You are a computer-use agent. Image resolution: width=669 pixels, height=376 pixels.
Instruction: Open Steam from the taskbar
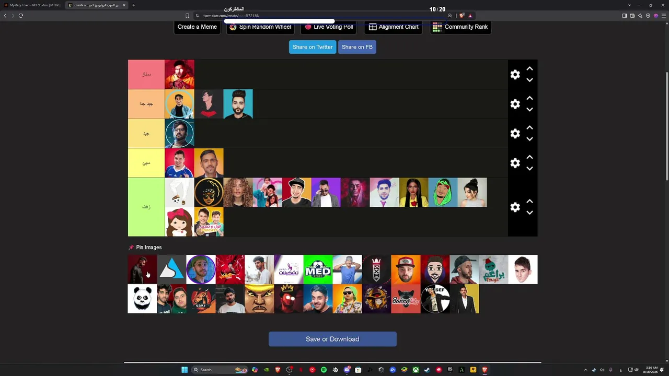[427, 370]
